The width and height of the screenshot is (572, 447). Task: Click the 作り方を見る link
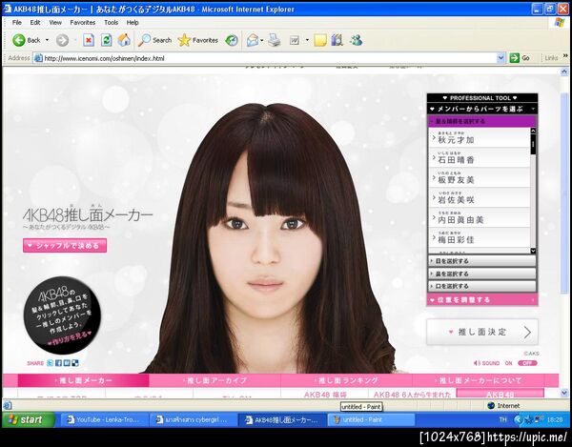[x=71, y=338]
